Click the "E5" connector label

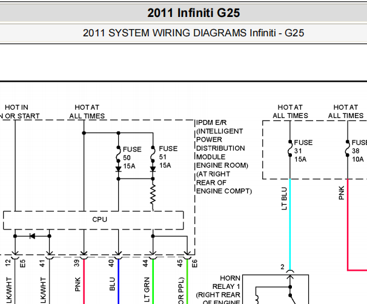(22, 263)
